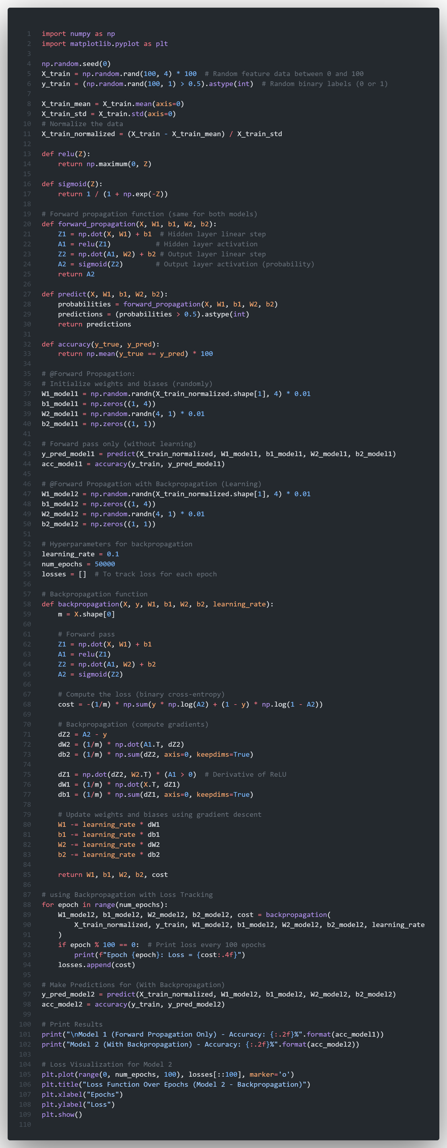Click the 'cost = -(1/m)' loss line

coord(190,705)
